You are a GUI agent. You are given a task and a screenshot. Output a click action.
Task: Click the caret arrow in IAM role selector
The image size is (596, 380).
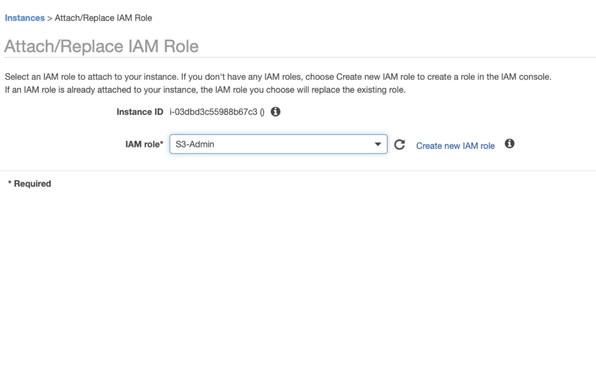point(378,144)
